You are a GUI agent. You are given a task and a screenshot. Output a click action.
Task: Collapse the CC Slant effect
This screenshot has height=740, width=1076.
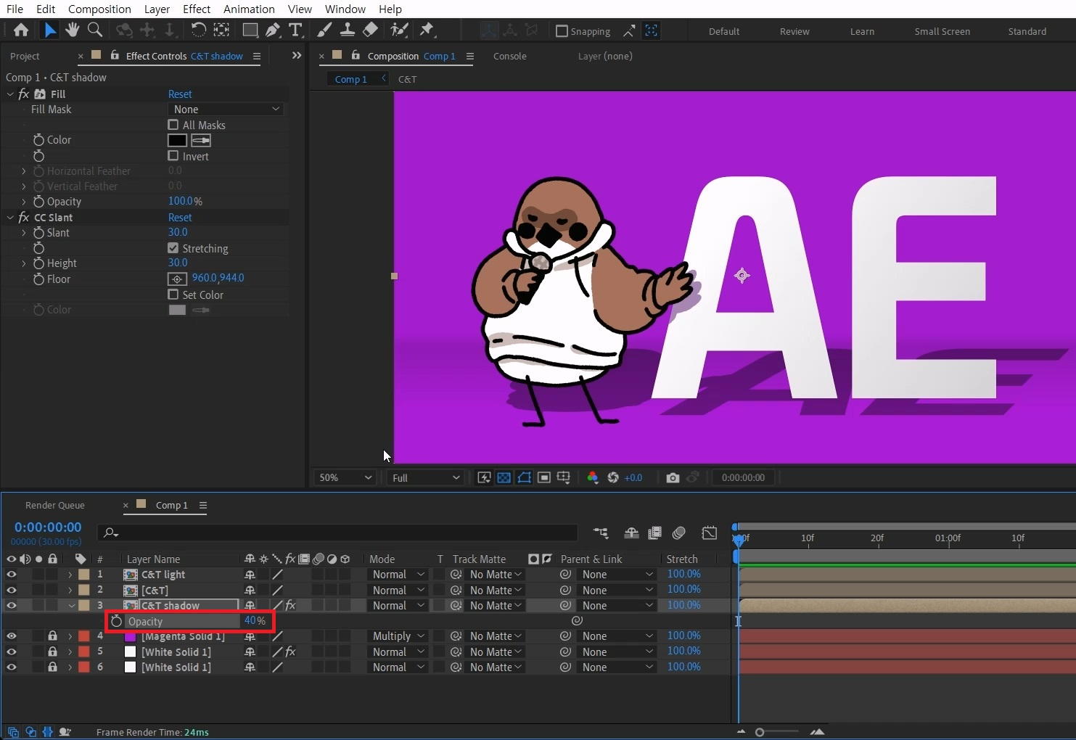click(x=10, y=218)
